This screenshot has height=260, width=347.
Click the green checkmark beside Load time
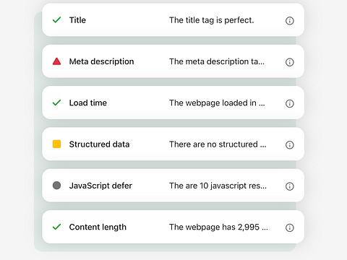pos(56,103)
